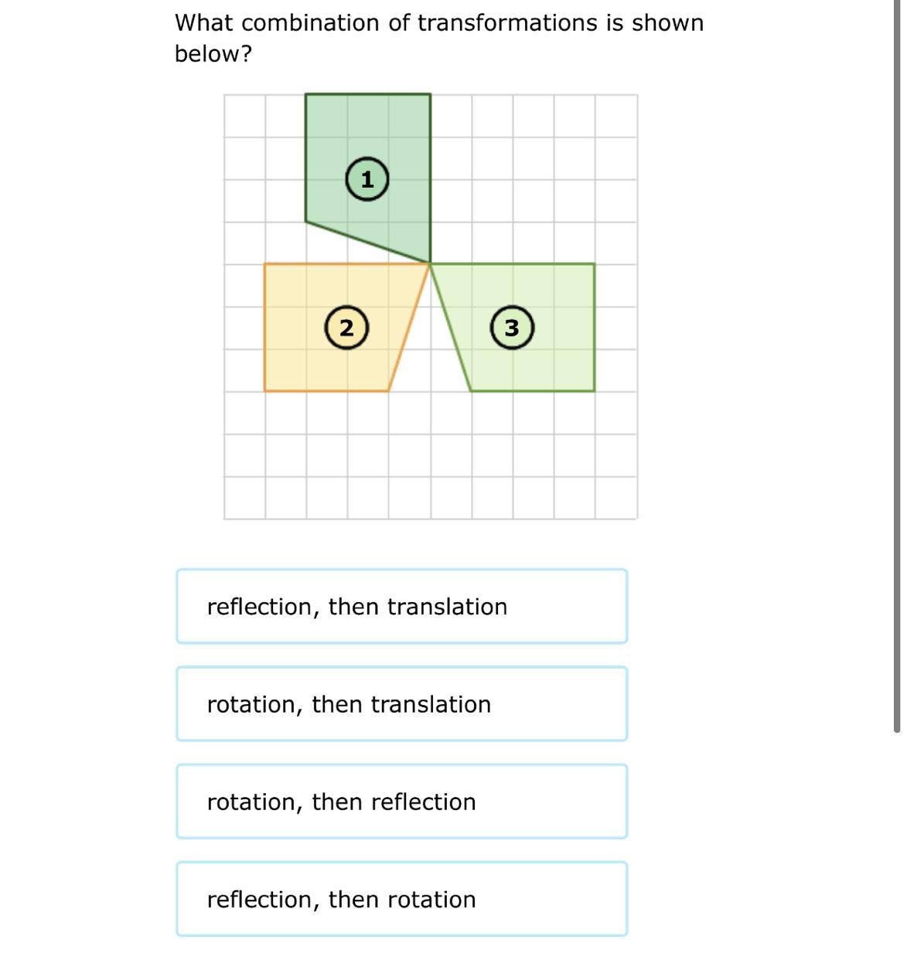907x960 pixels.
Task: Pick the "rotation, then reflection" answer
Action: 401,802
